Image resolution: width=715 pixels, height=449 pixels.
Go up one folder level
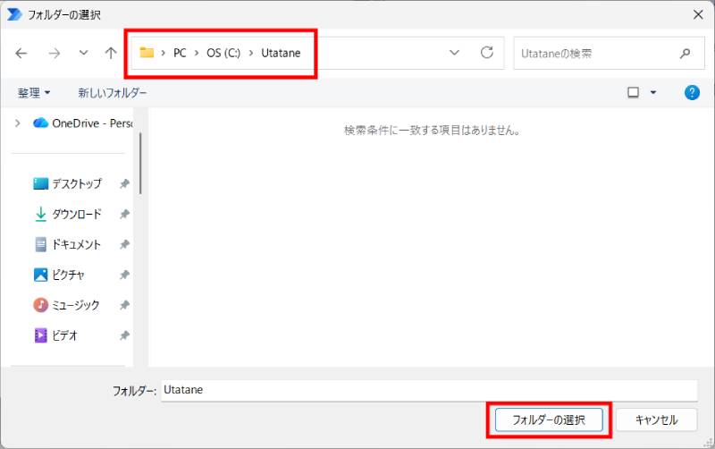click(x=111, y=54)
